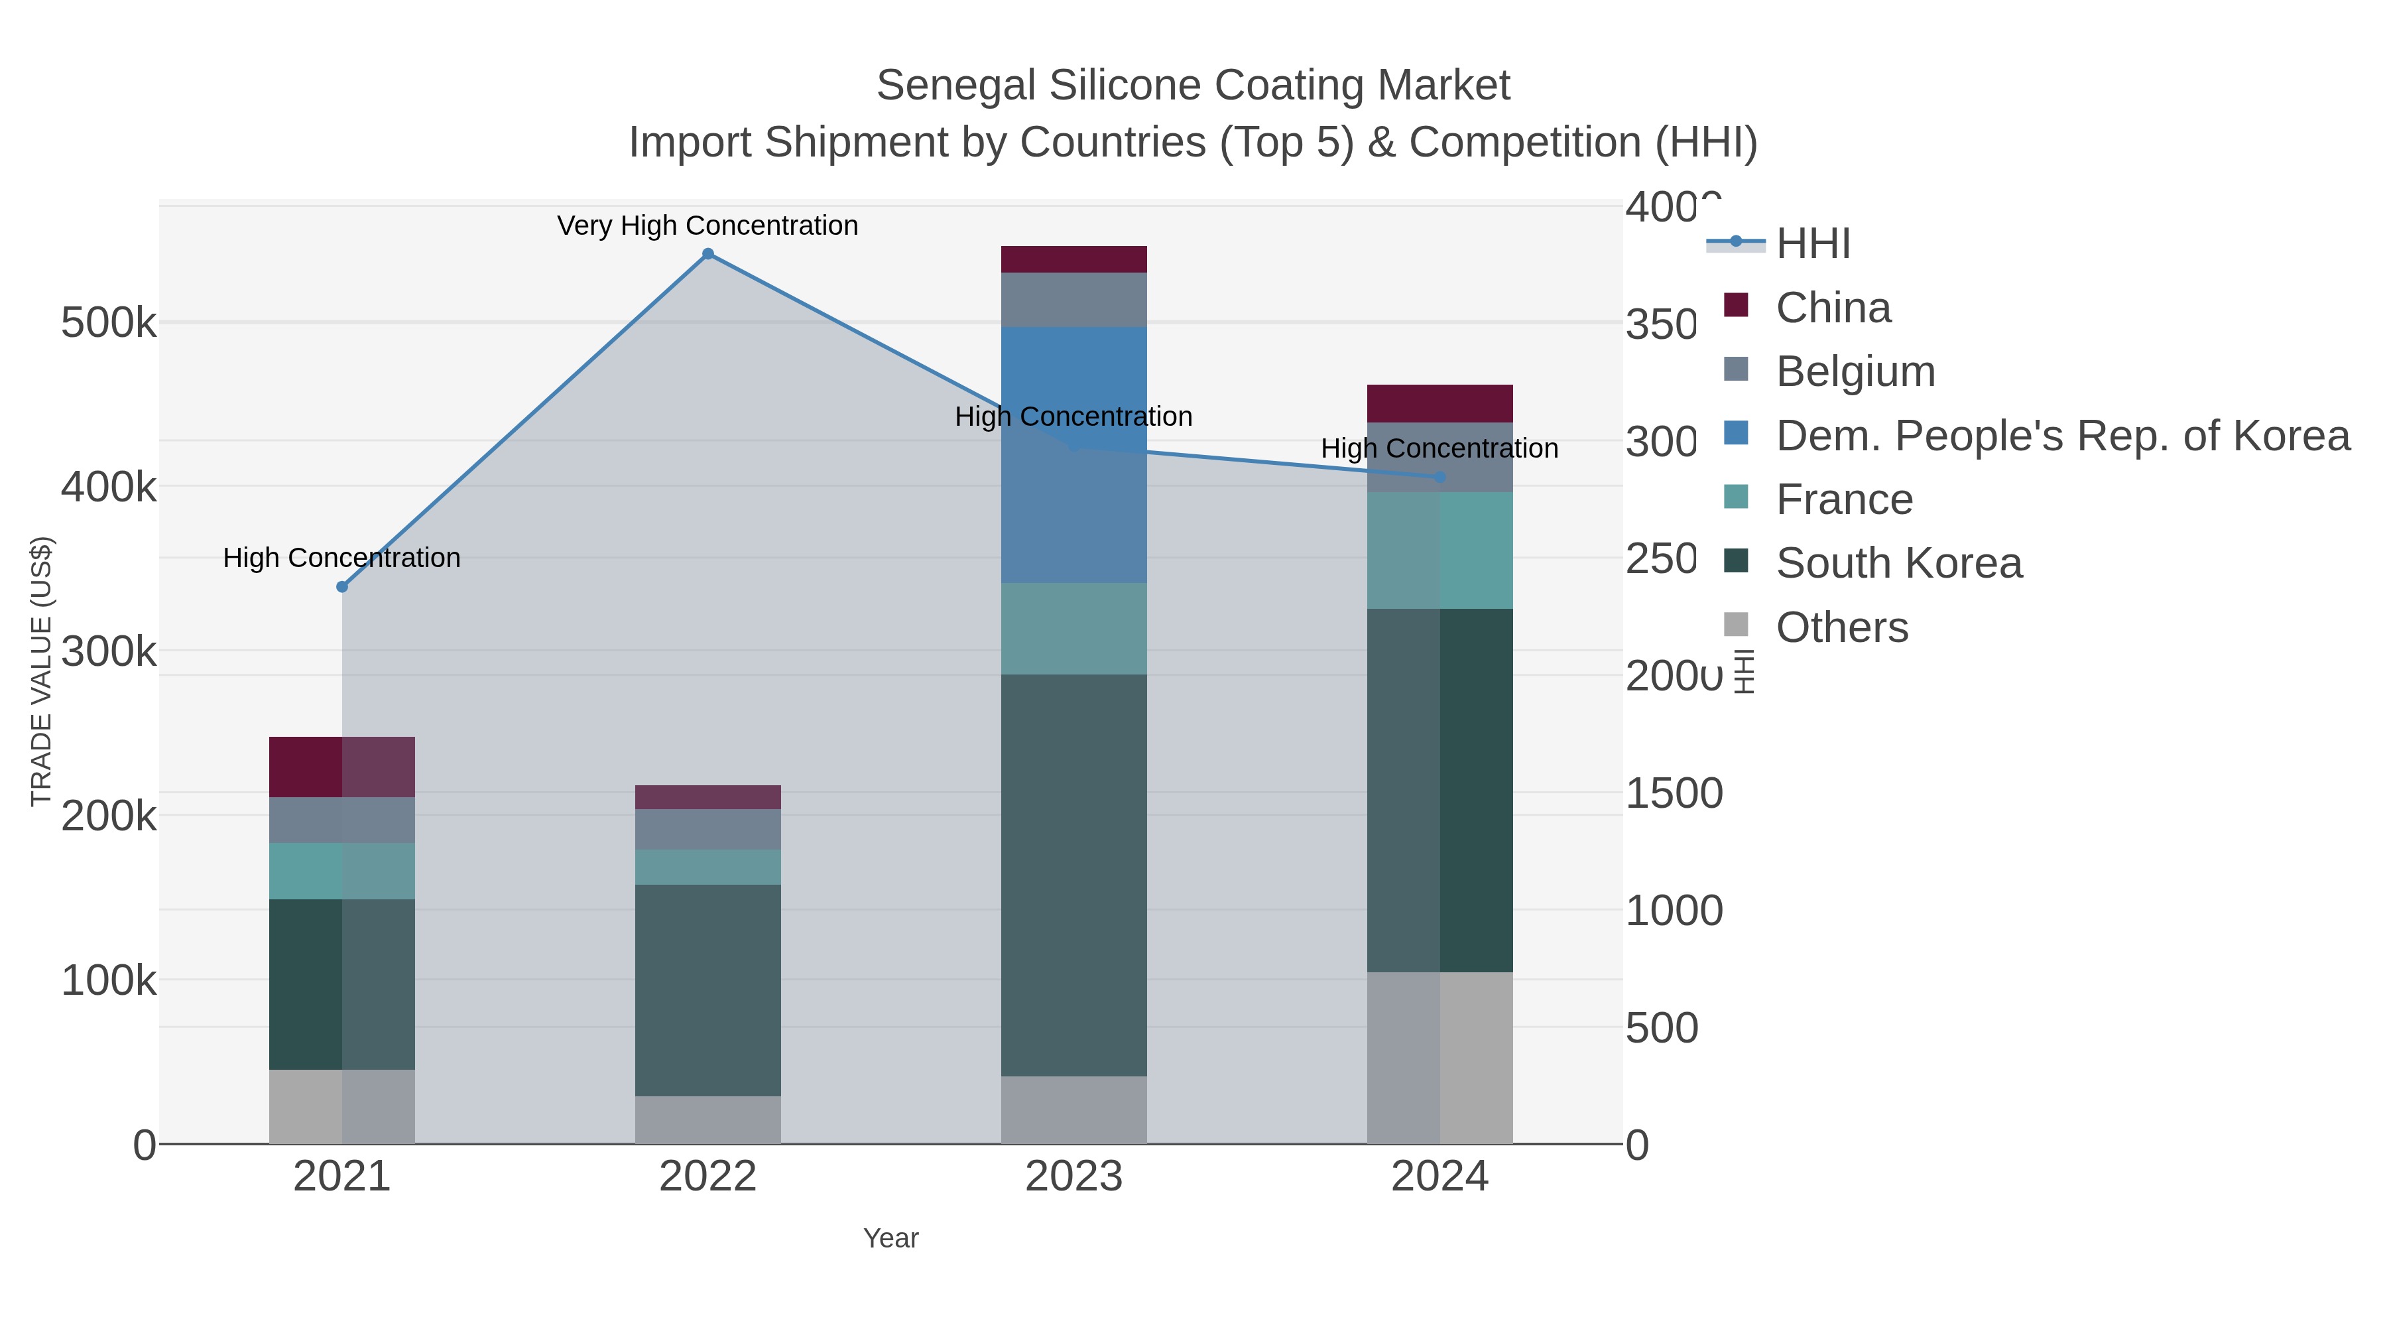
Task: Click the 2022 x-axis label
Action: click(x=708, y=1177)
